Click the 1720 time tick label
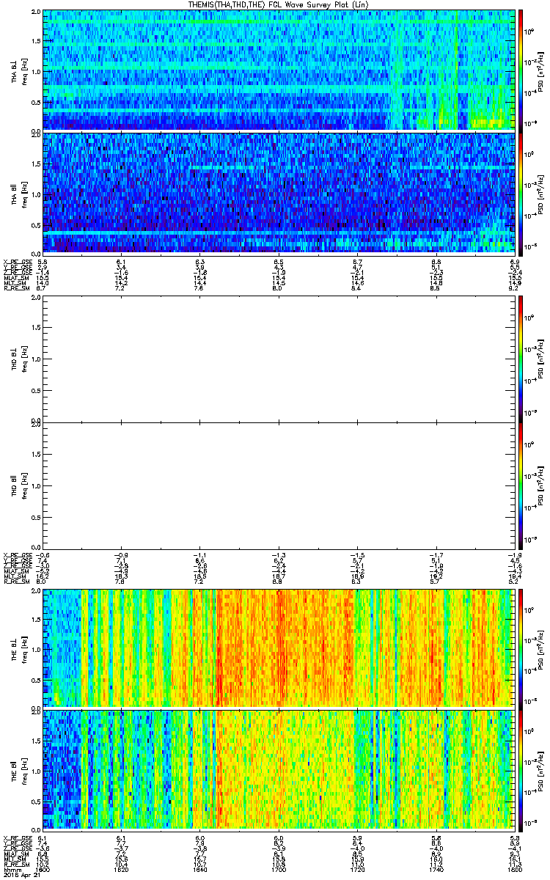This screenshot has width=550, height=880. 356,869
